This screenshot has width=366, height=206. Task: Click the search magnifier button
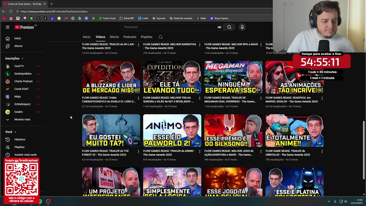click(x=229, y=27)
